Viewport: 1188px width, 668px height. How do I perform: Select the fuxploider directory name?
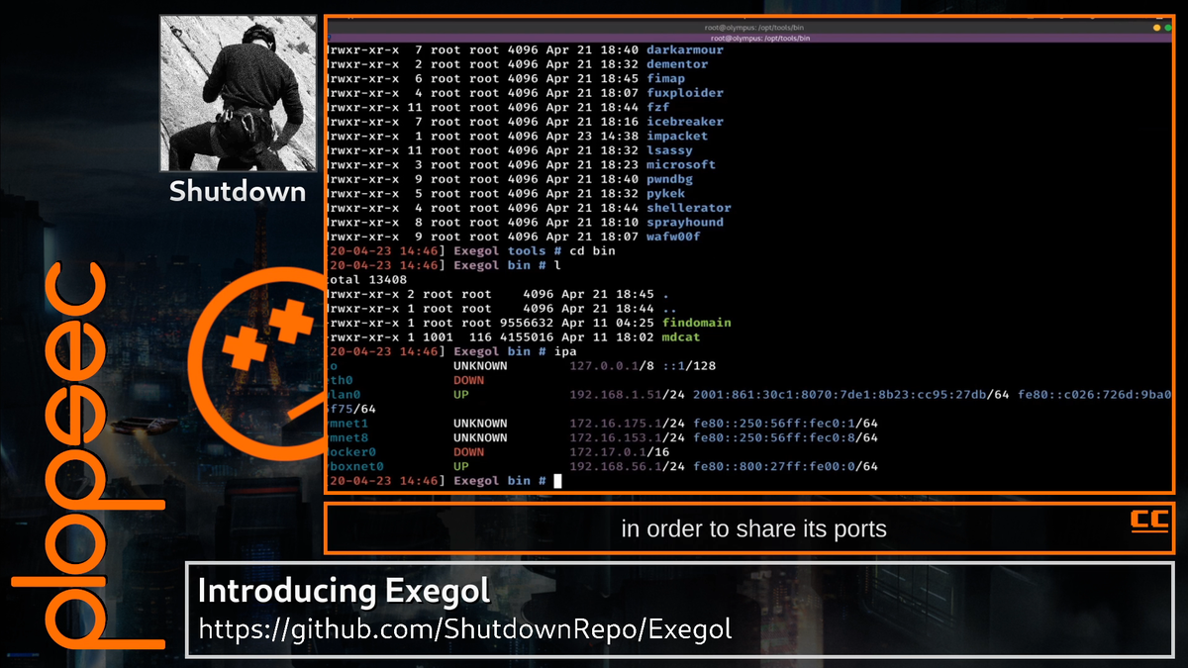click(x=684, y=93)
